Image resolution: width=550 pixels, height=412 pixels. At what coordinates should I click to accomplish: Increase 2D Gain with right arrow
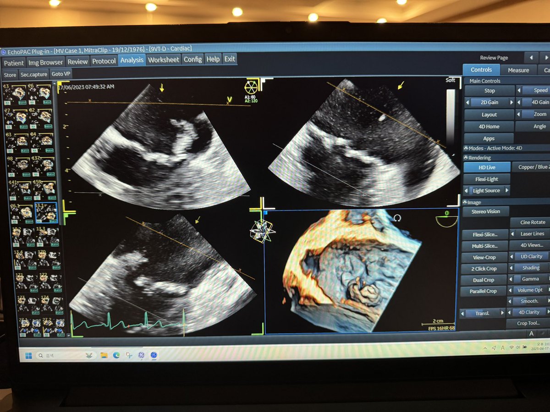click(511, 103)
